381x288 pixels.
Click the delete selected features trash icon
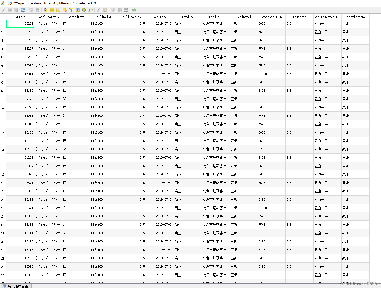(37, 10)
